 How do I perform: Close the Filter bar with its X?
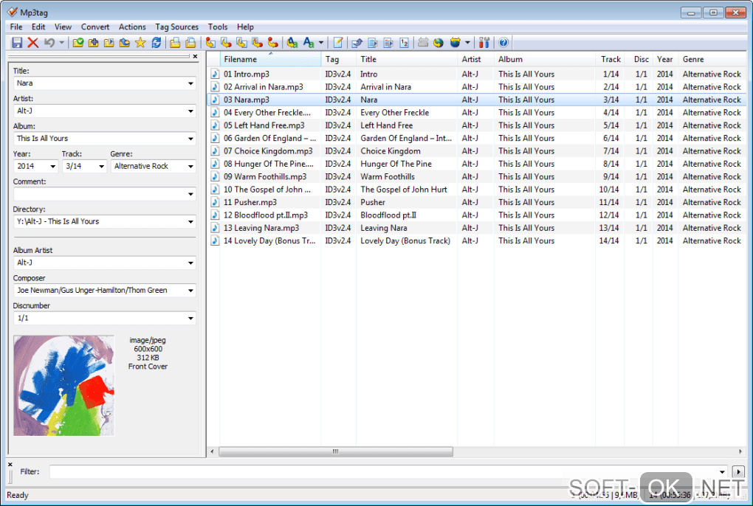point(10,464)
